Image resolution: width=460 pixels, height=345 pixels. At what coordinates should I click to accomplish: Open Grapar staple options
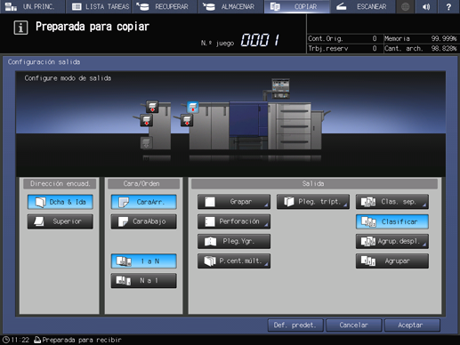point(234,202)
